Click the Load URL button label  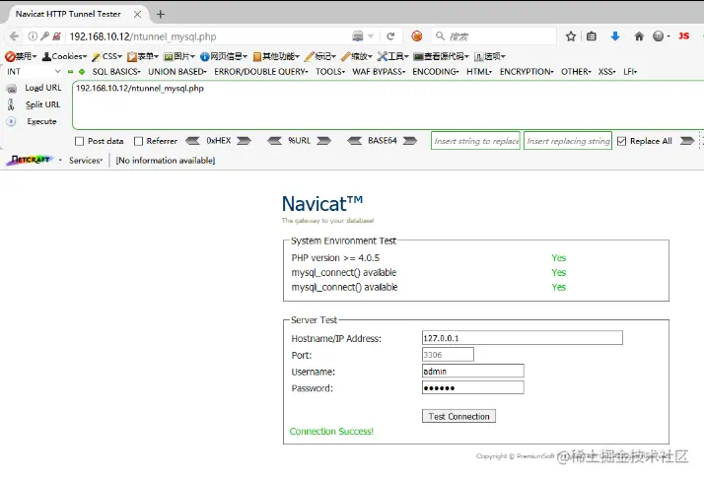point(43,88)
